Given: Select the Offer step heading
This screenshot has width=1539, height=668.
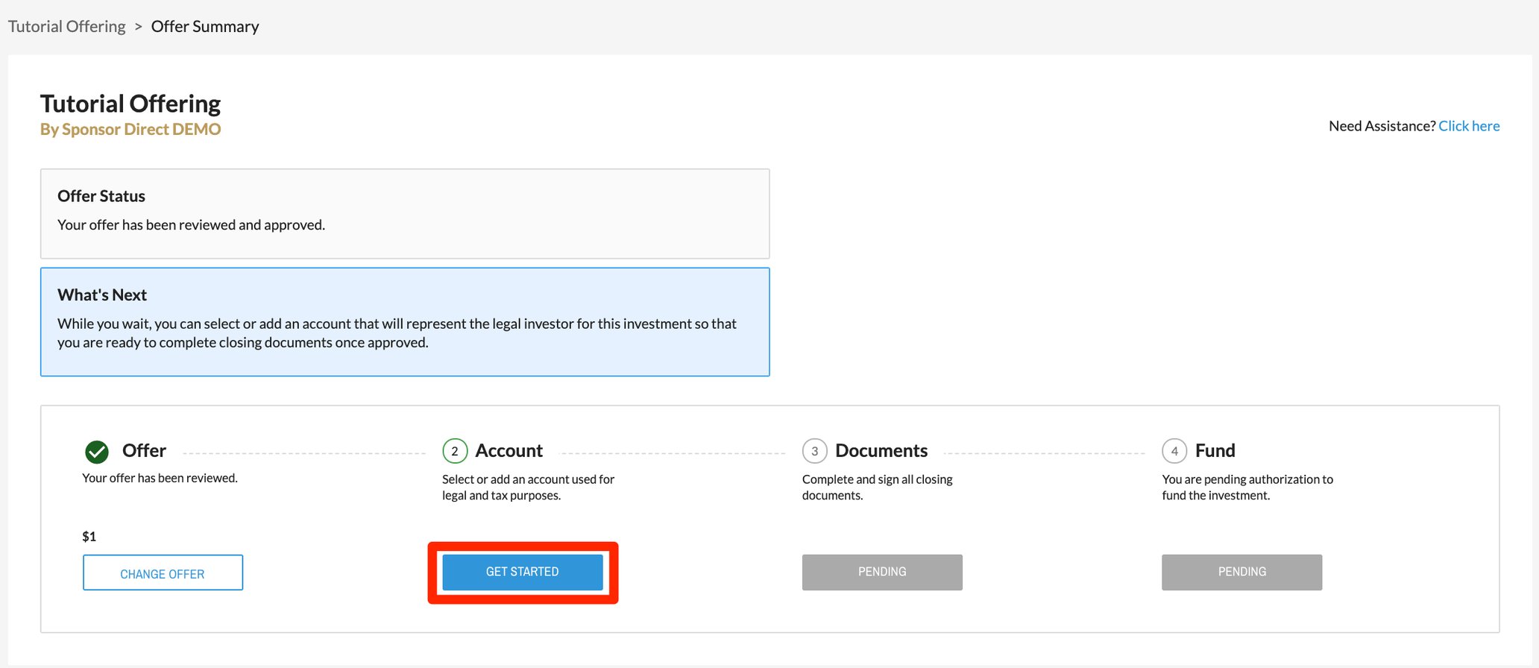Looking at the screenshot, I should coord(144,451).
